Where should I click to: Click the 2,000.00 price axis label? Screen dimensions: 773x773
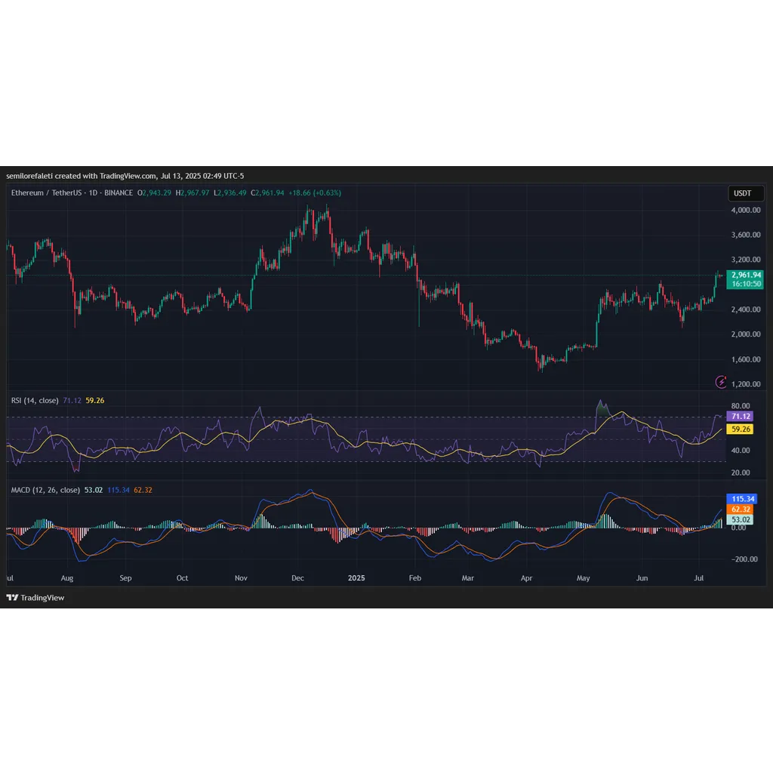pyautogui.click(x=745, y=334)
